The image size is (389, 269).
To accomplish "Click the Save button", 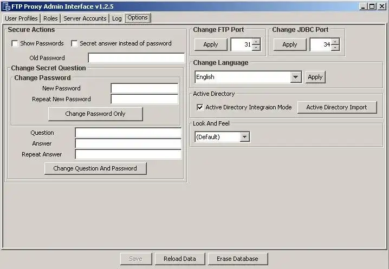I will (x=136, y=259).
